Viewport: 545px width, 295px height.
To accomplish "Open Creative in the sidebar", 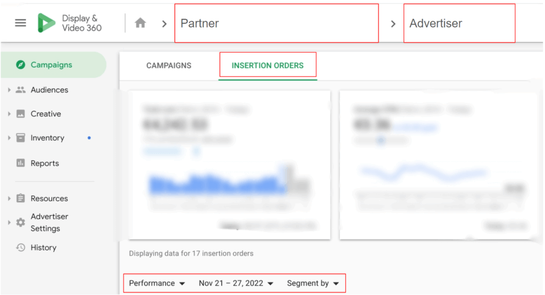I will click(46, 114).
